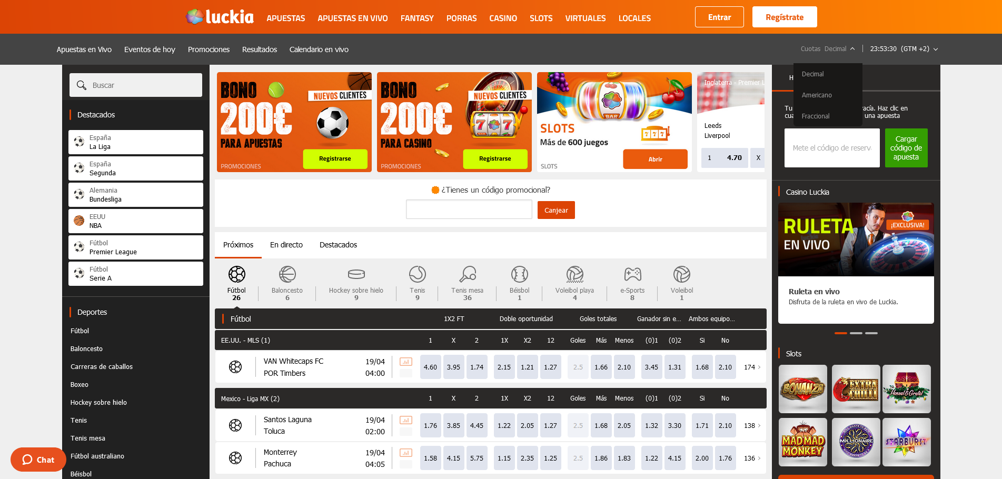Expand 138 more markets for Santos Laguna

point(752,425)
